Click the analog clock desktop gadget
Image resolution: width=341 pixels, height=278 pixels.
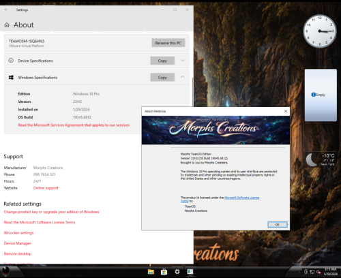(320, 31)
